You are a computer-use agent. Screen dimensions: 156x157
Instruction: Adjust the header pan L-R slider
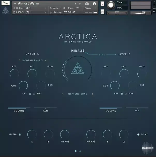[117, 13]
